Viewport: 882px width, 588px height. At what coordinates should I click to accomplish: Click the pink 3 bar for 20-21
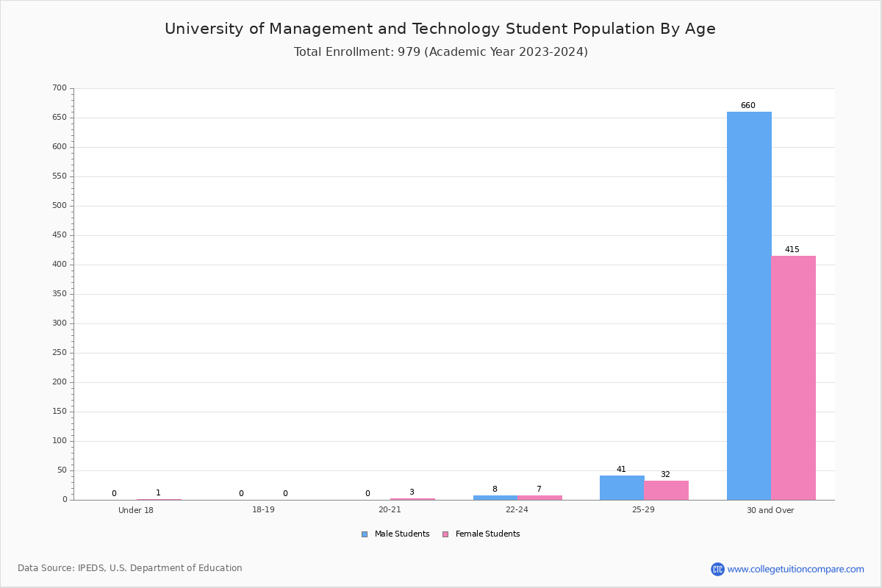pos(412,499)
